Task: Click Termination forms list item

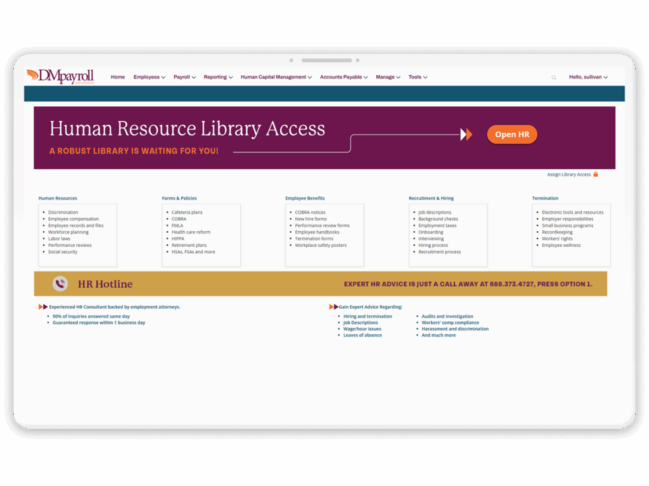Action: (314, 239)
